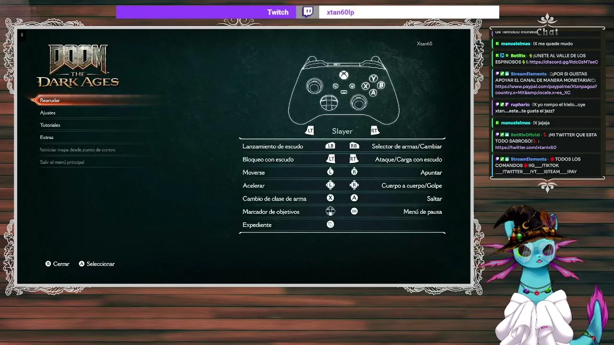614x345 pixels.
Task: Open Ajustes in the pause menu
Action: [47, 113]
